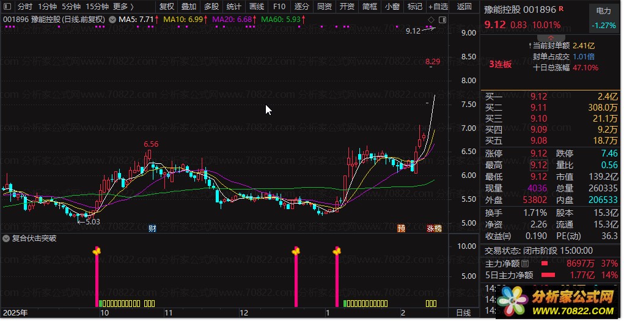Click the 返回 button
624x321 pixels.
point(464,6)
